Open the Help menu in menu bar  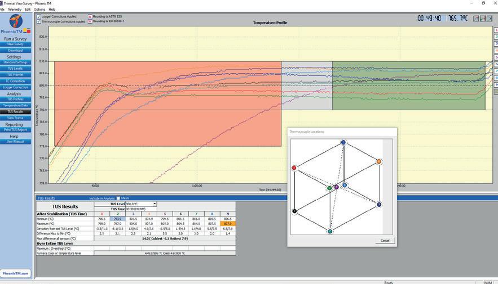point(52,10)
